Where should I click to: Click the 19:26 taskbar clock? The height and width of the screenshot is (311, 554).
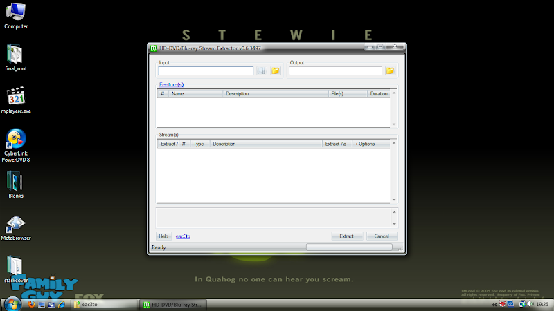(542, 304)
